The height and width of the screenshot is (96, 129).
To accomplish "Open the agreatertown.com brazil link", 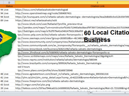I will pos(62,74).
